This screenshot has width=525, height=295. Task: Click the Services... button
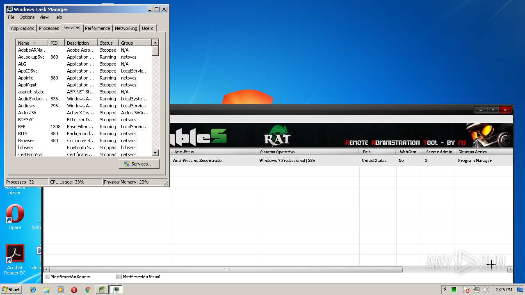(x=139, y=164)
